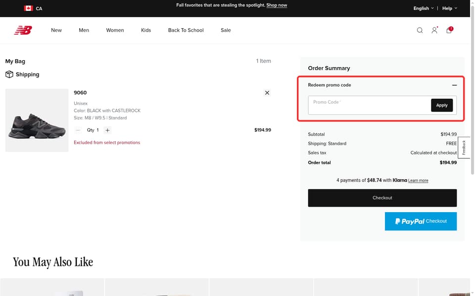This screenshot has height=296, width=475.
Task: Open the English language dropdown
Action: click(423, 8)
